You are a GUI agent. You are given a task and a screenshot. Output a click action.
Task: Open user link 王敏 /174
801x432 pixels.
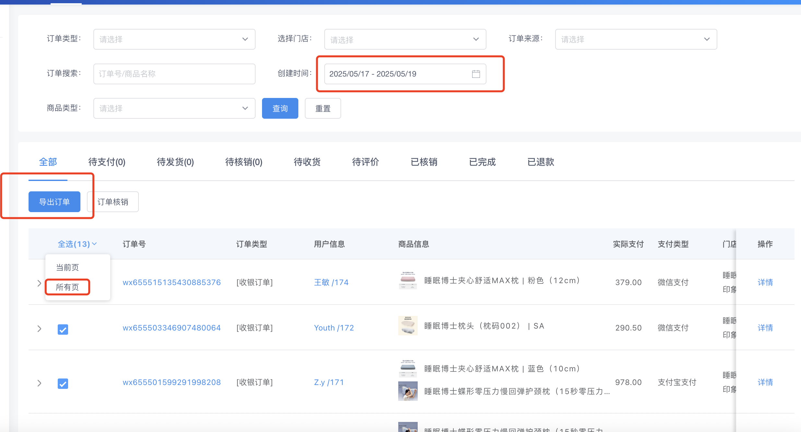[x=331, y=282]
